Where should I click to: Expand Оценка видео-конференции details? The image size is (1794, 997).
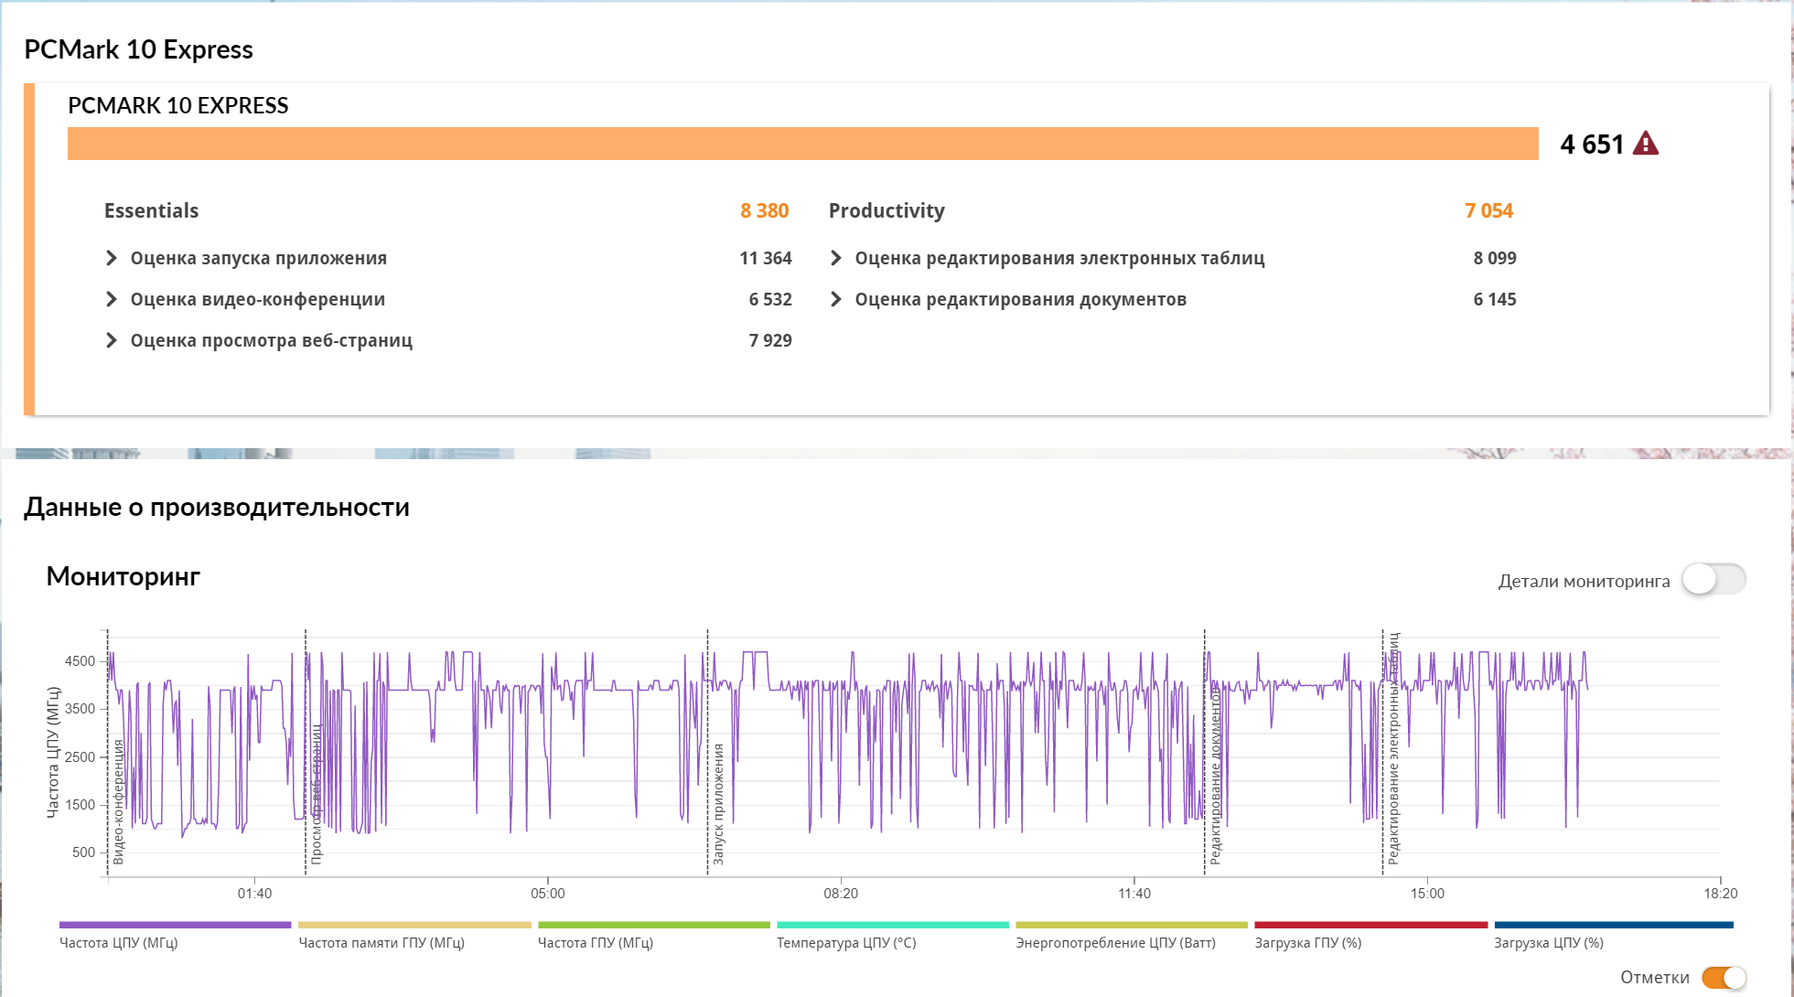coord(112,299)
